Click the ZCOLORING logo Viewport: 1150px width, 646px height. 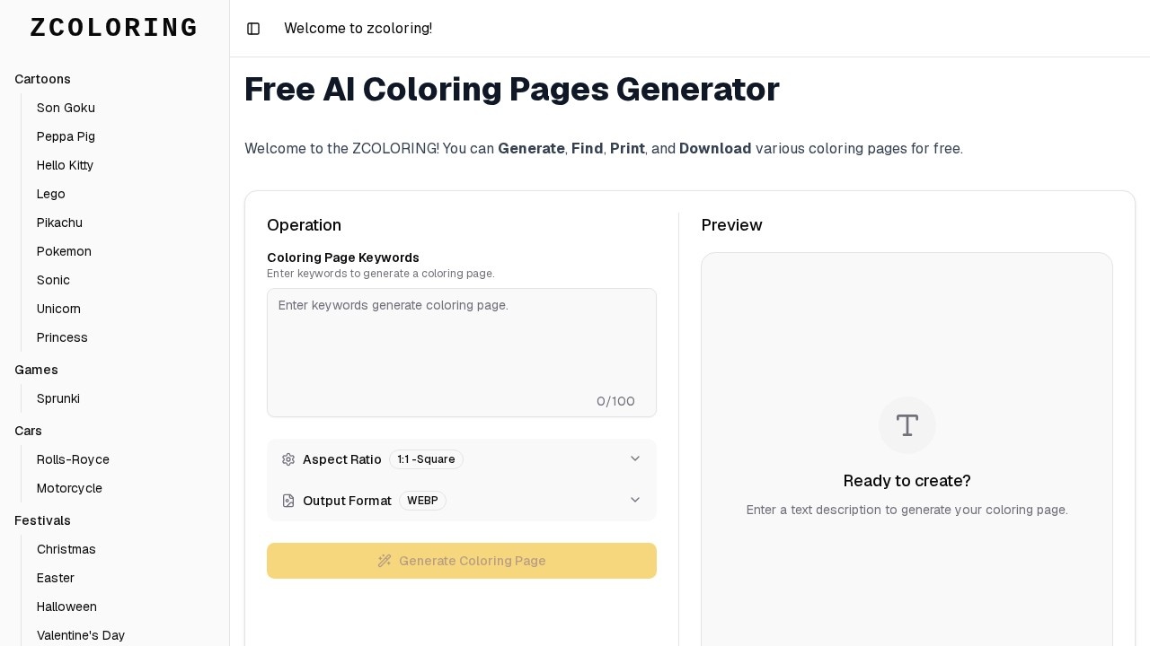click(x=114, y=28)
